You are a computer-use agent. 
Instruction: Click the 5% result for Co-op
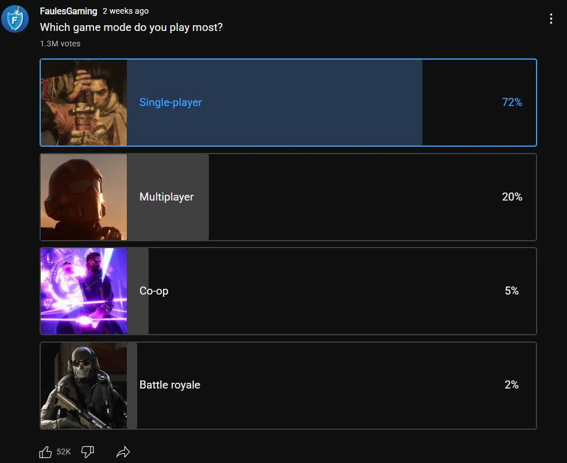[512, 291]
